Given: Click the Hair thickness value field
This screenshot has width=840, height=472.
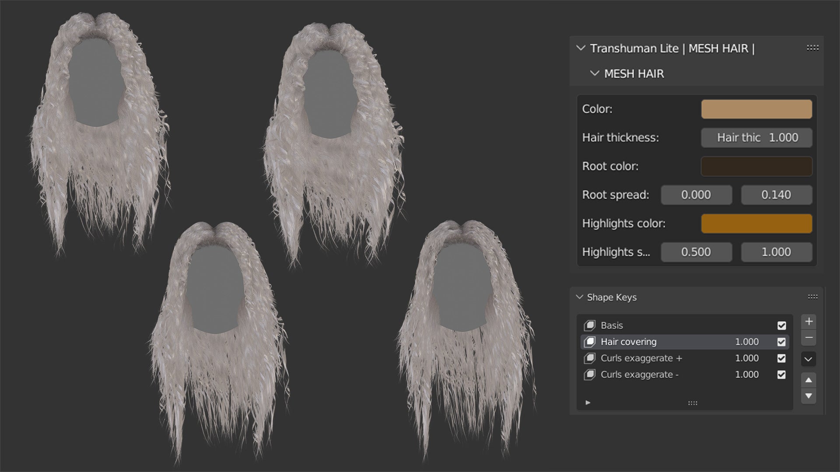Looking at the screenshot, I should coord(756,138).
